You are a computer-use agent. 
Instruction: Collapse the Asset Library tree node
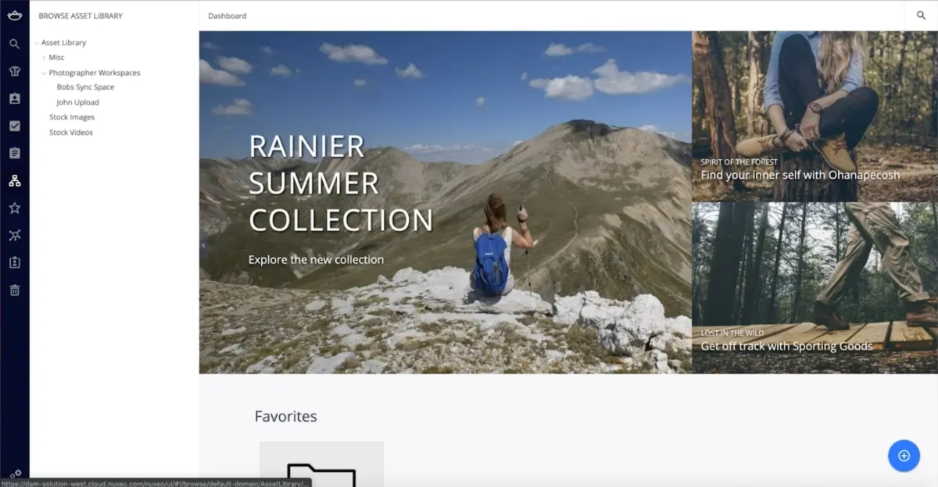[x=36, y=43]
